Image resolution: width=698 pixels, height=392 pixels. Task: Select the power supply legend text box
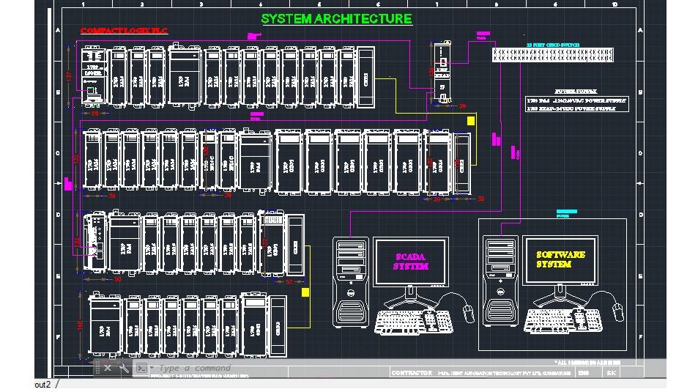[x=577, y=105]
